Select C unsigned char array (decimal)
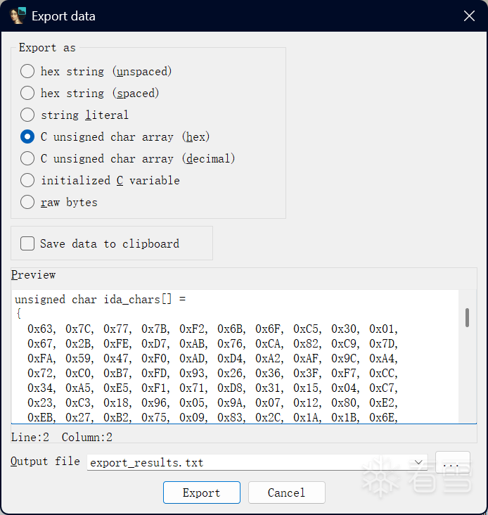This screenshot has width=488, height=515. pyautogui.click(x=27, y=158)
